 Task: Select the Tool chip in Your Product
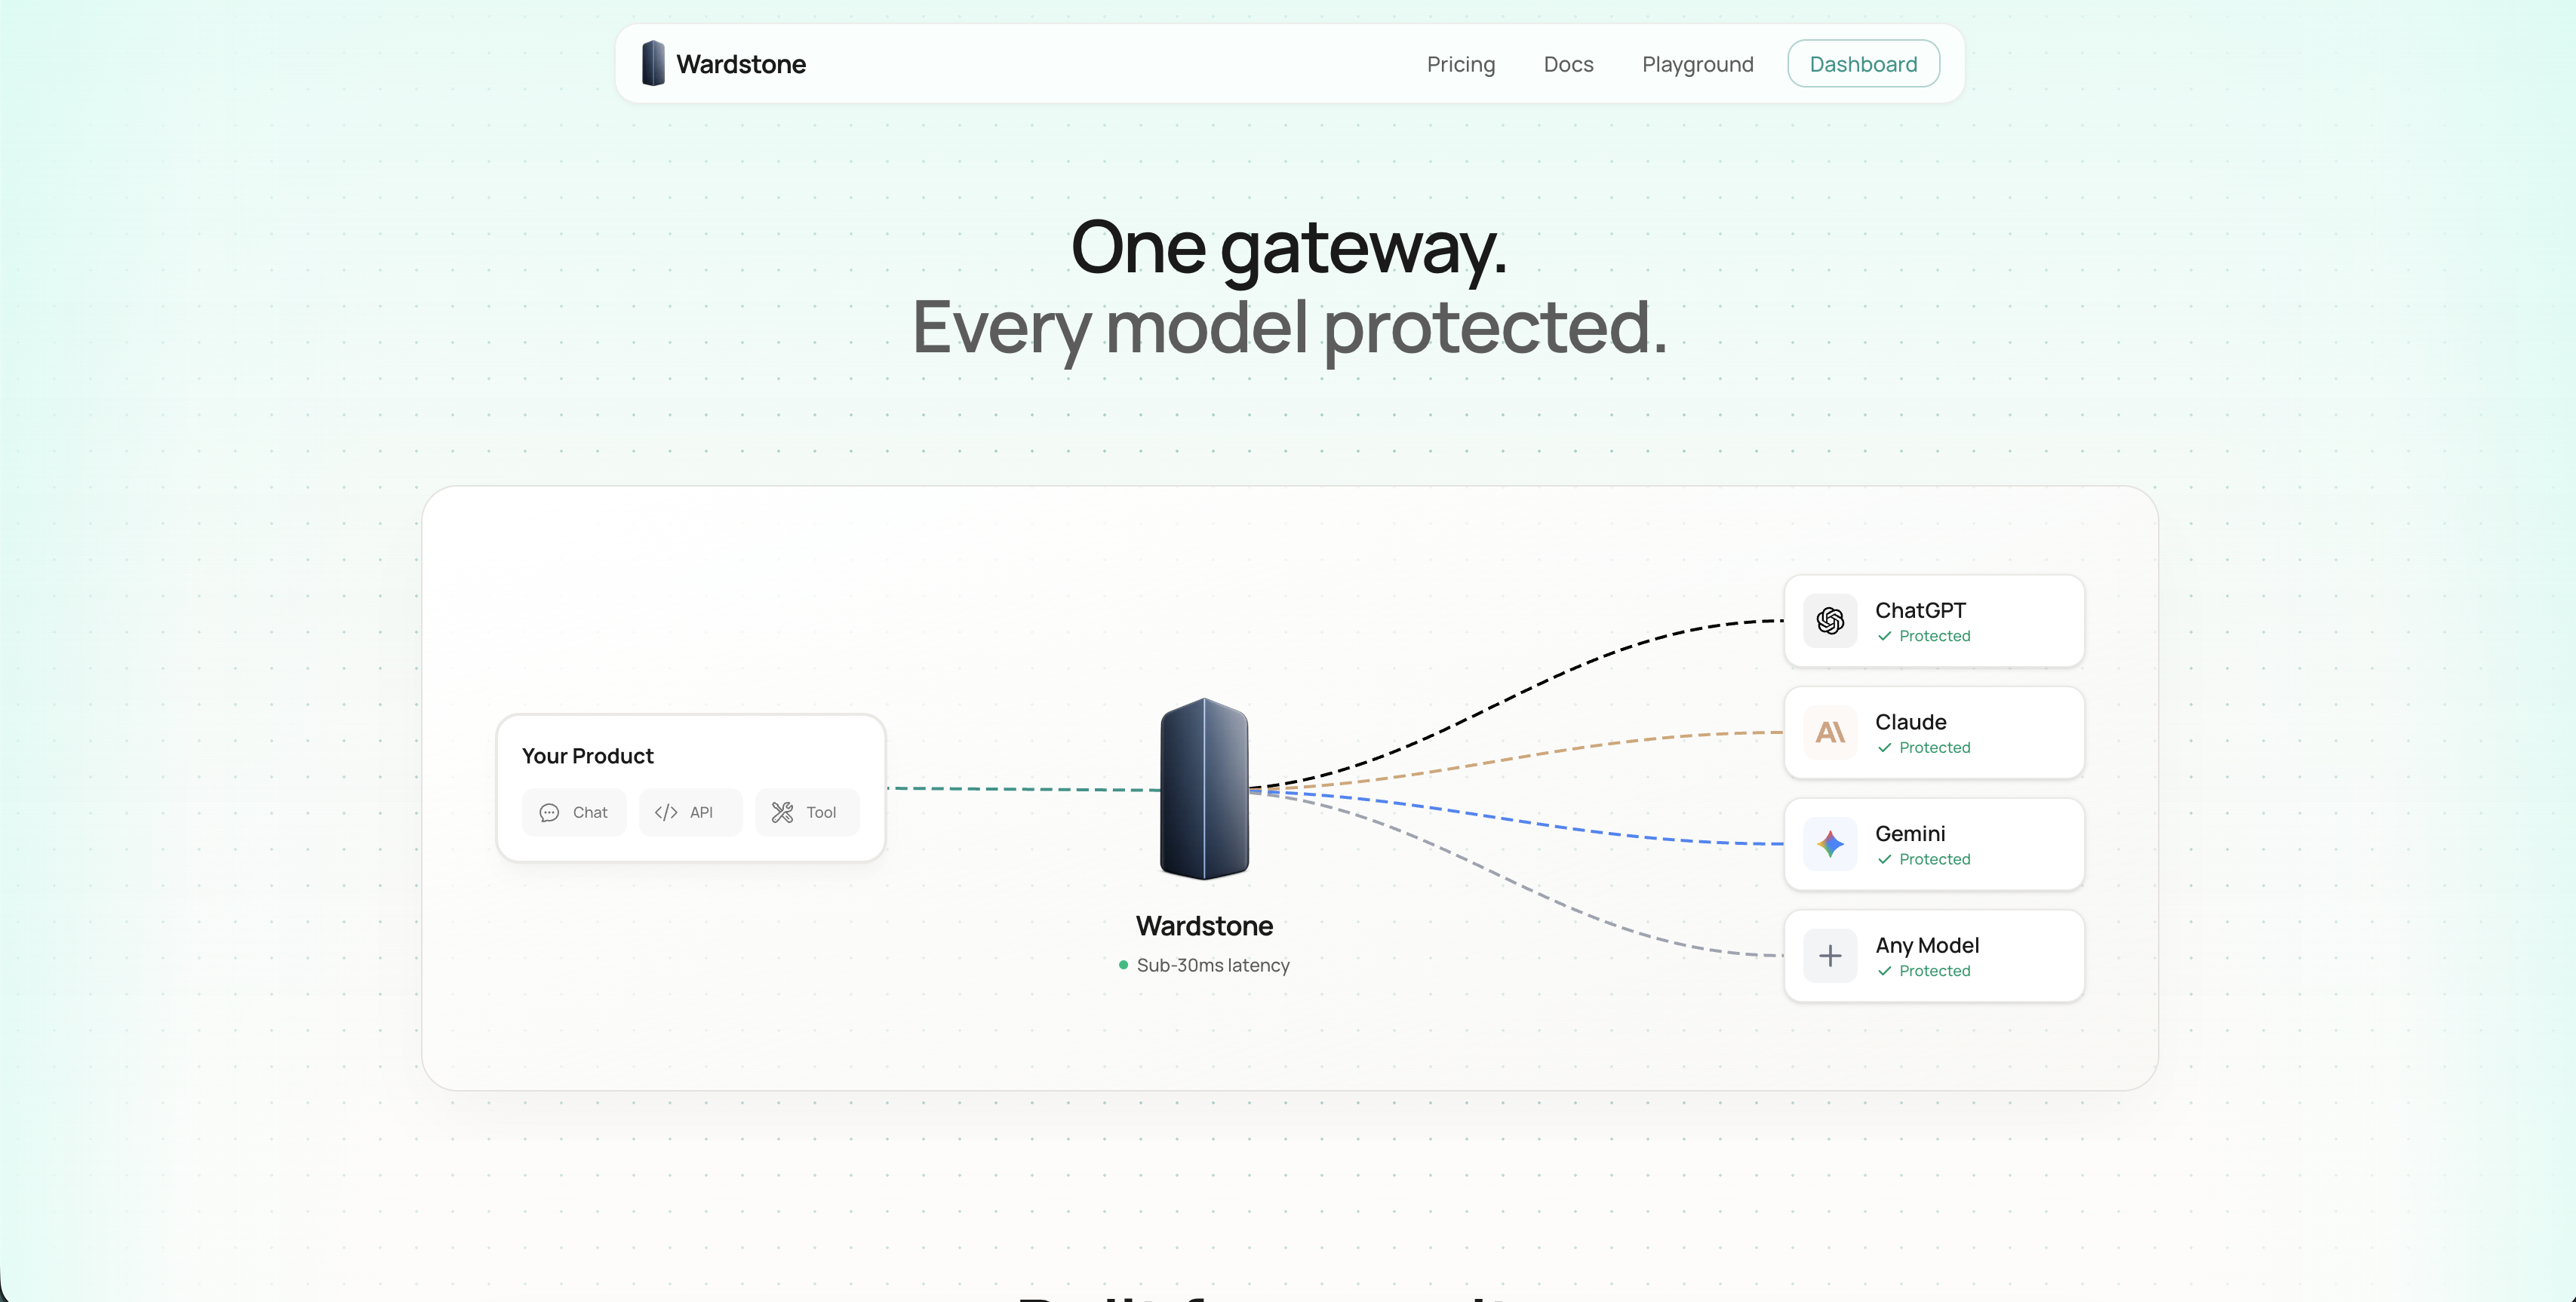coord(807,813)
